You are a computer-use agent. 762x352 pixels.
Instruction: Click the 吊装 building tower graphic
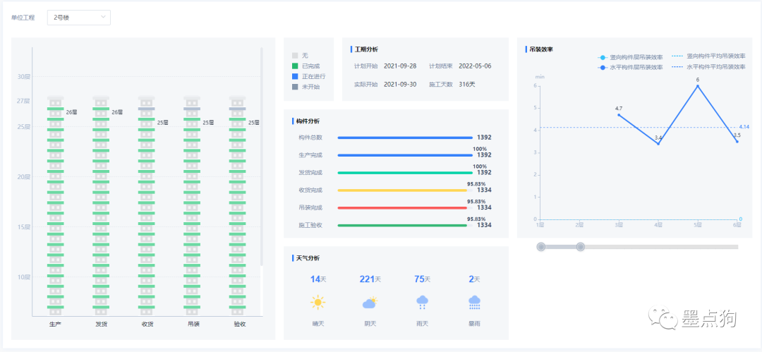point(193,205)
